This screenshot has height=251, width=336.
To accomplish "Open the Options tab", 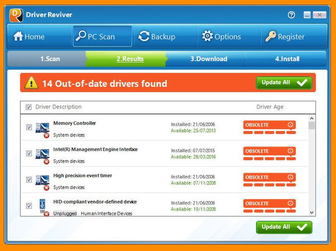I will tap(229, 36).
